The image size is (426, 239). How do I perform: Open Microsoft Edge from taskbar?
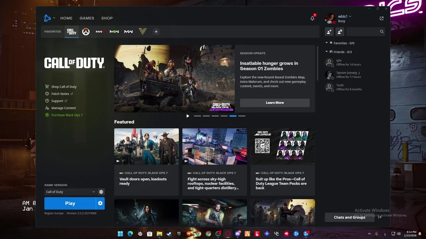(x=130, y=234)
